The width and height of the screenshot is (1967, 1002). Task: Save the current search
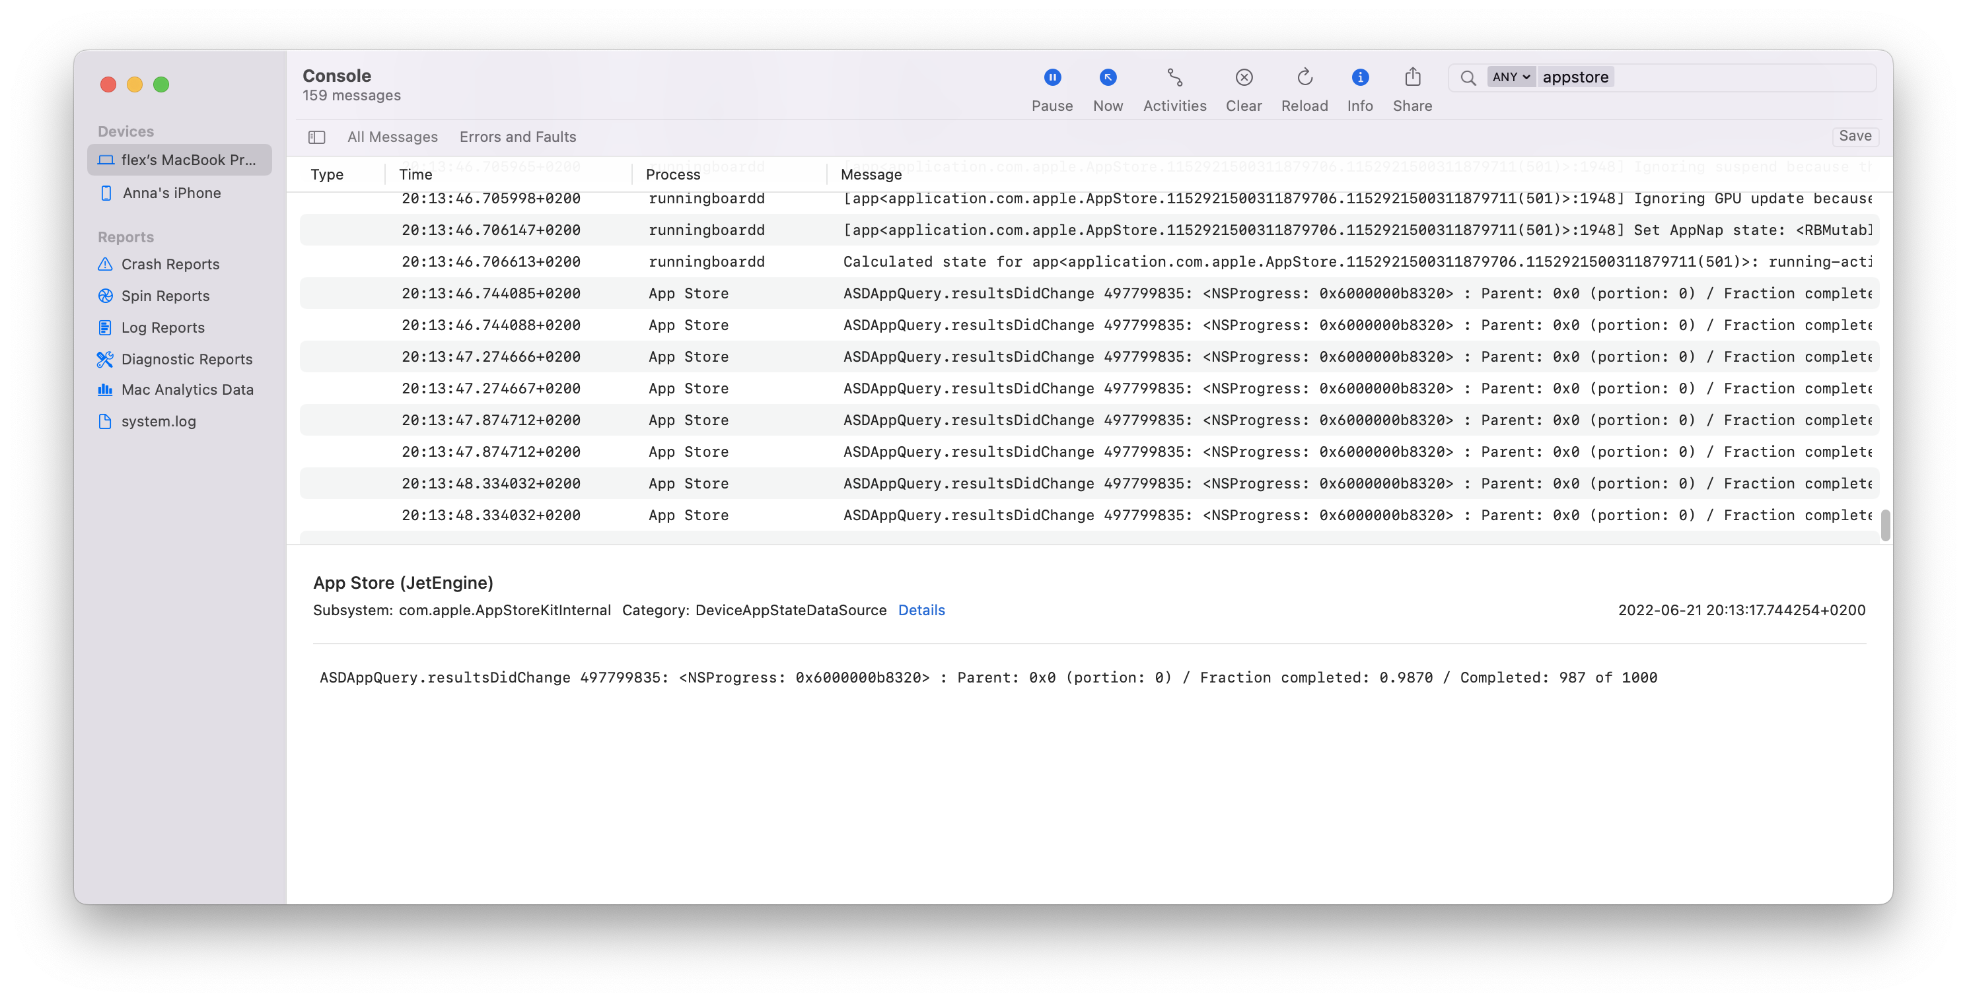1854,136
